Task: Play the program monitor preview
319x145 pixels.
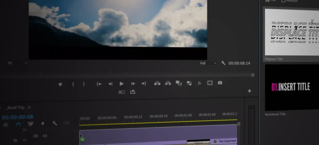Action: click(x=121, y=84)
